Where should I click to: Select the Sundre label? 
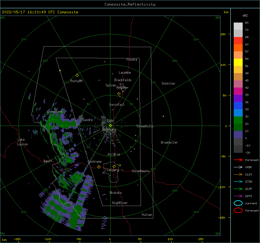point(88,120)
